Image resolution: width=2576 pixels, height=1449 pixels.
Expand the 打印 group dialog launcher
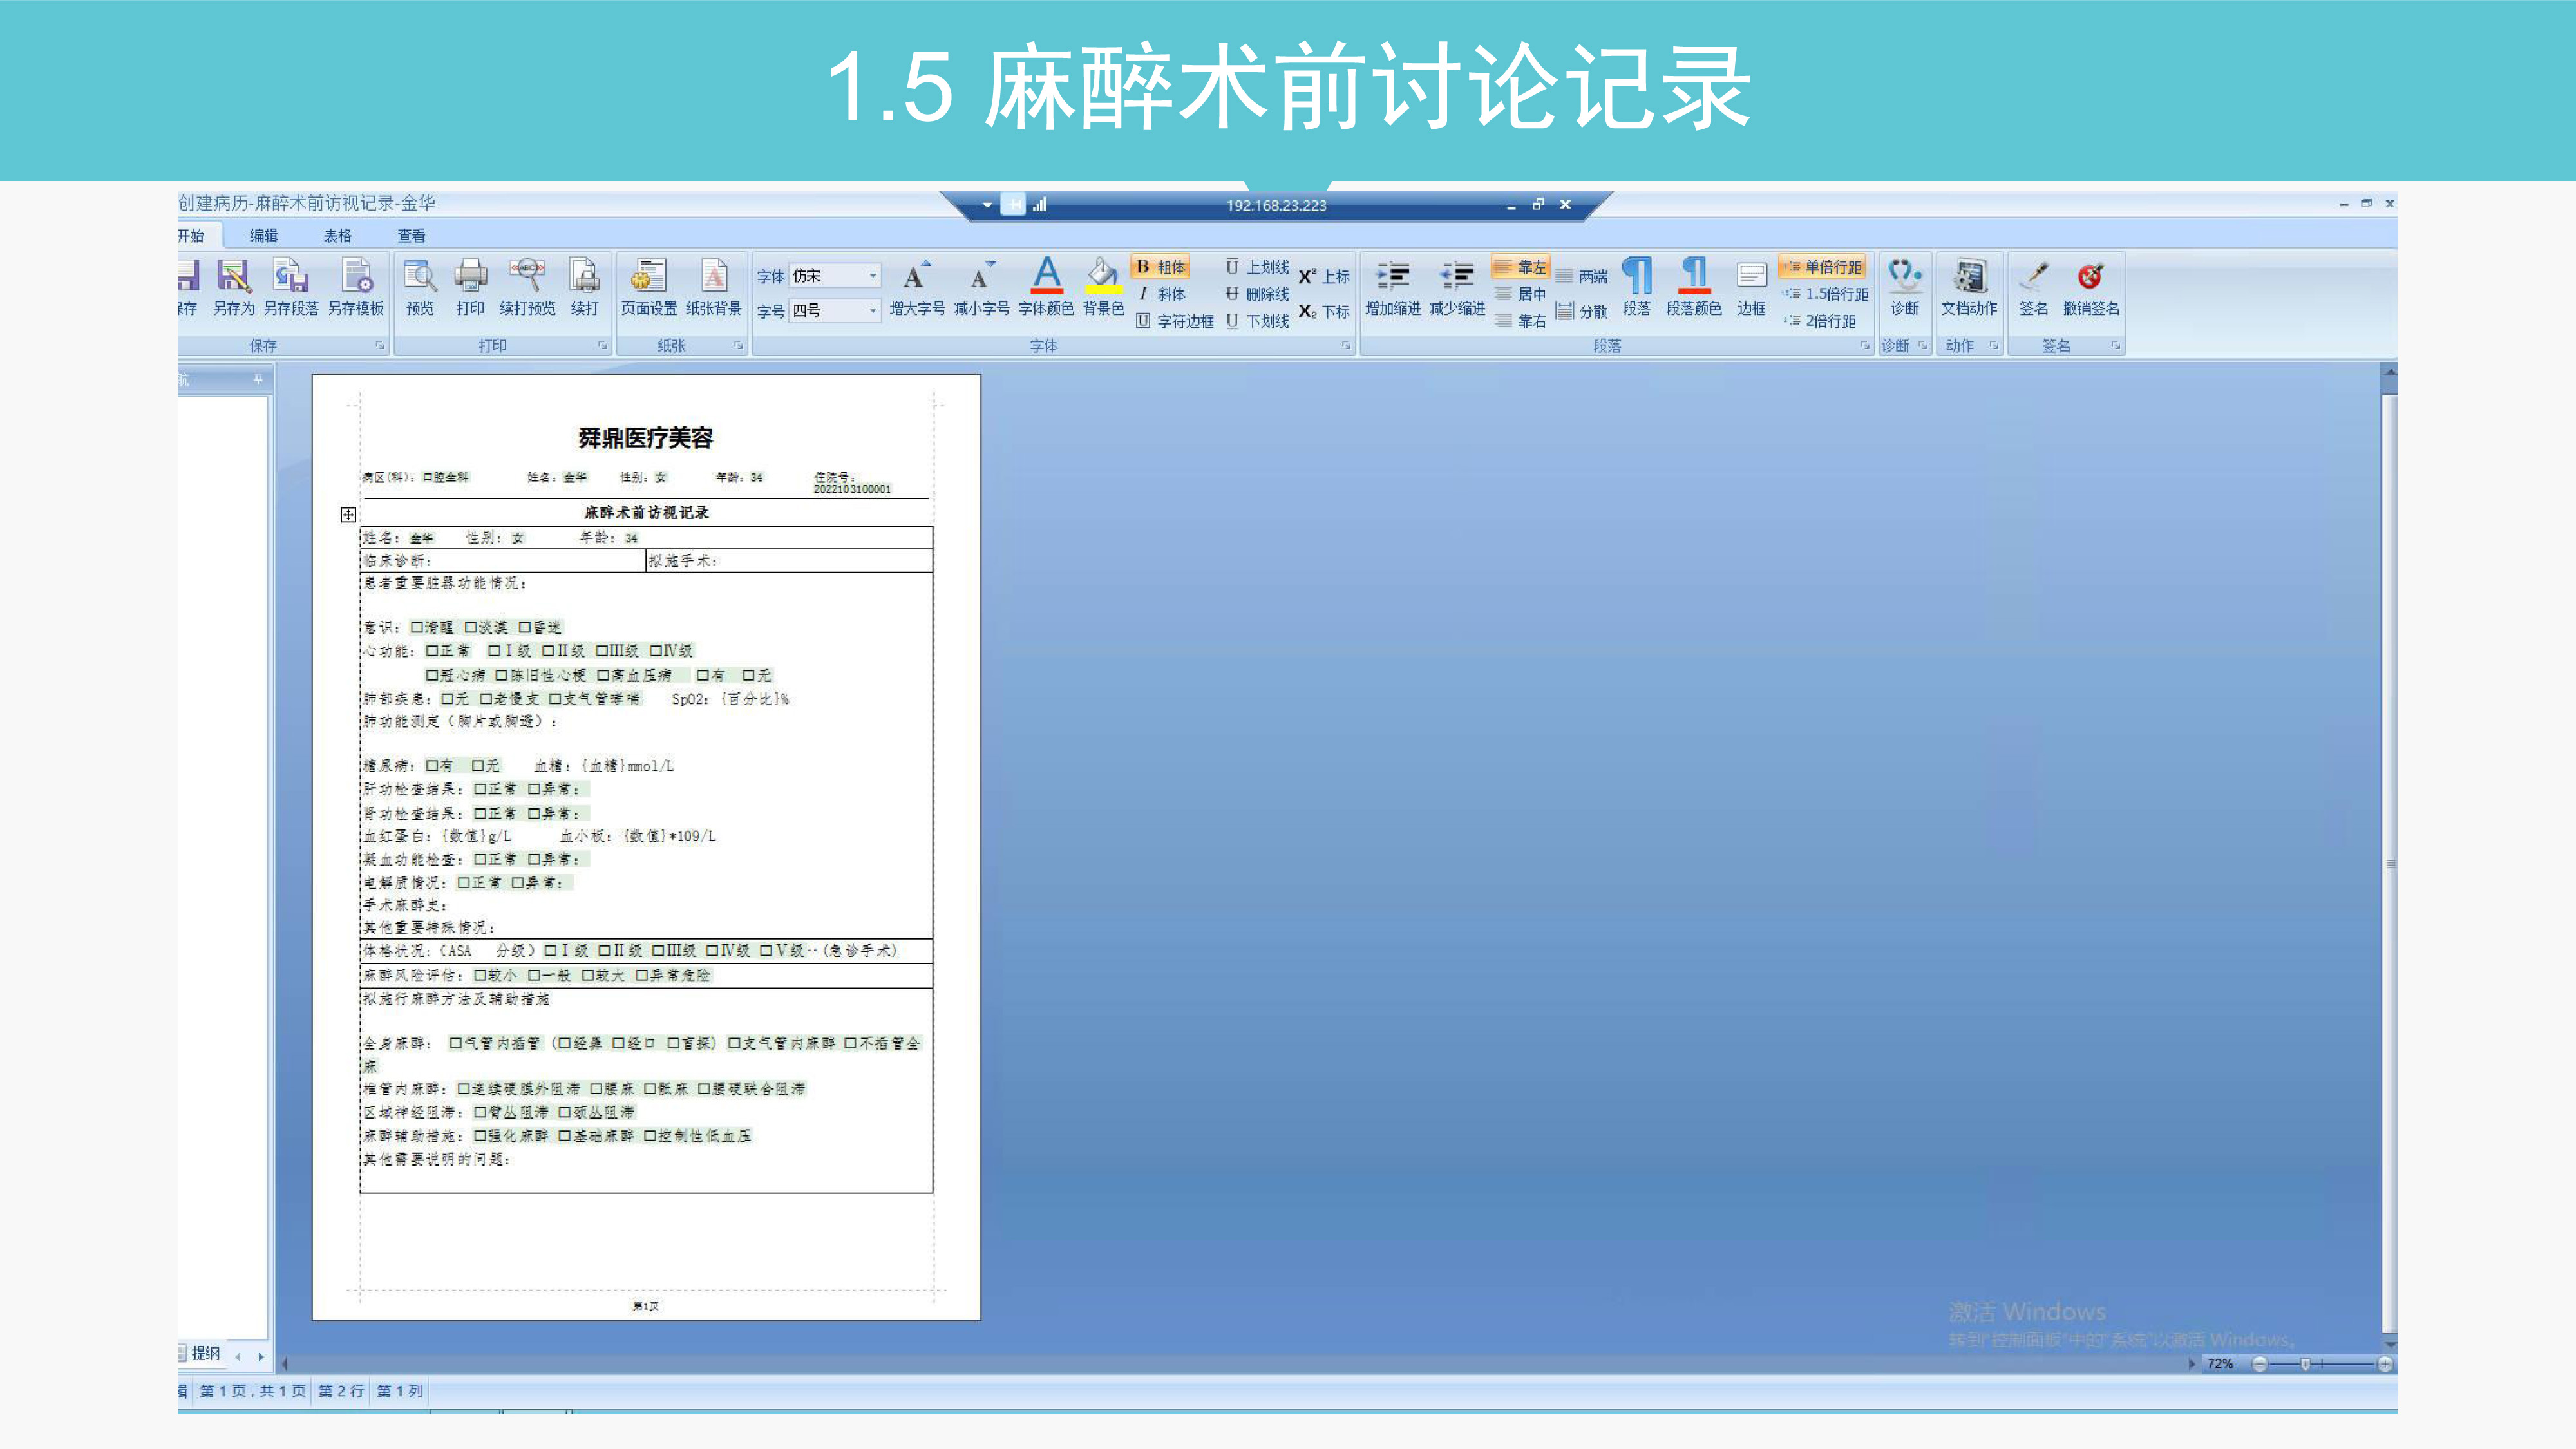tap(603, 346)
